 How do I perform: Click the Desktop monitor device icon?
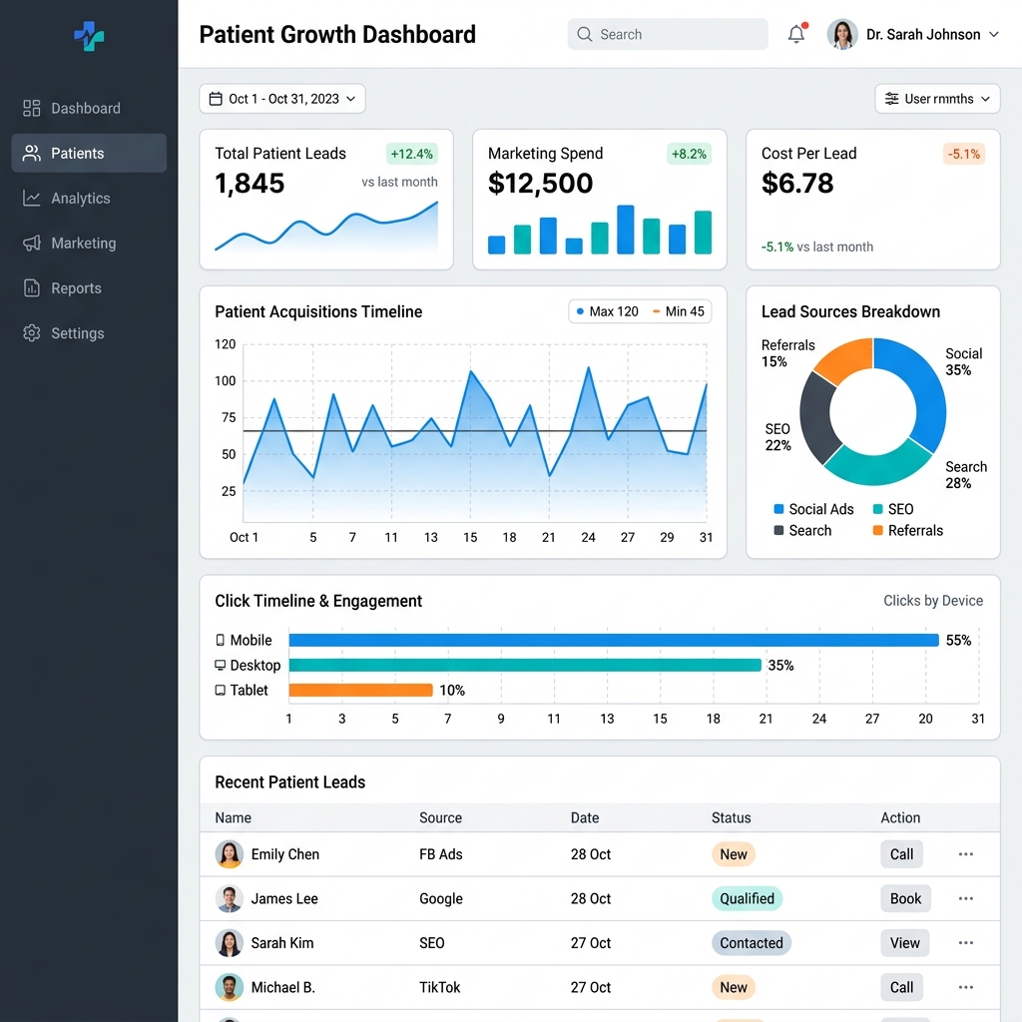click(x=221, y=665)
